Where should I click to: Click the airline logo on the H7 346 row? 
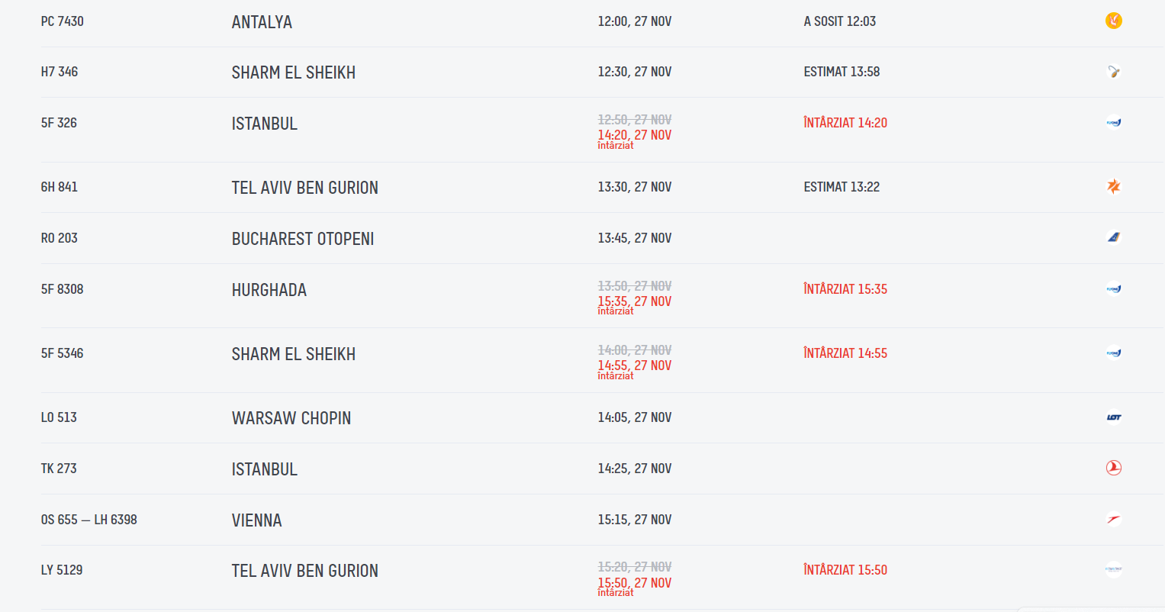click(1114, 72)
